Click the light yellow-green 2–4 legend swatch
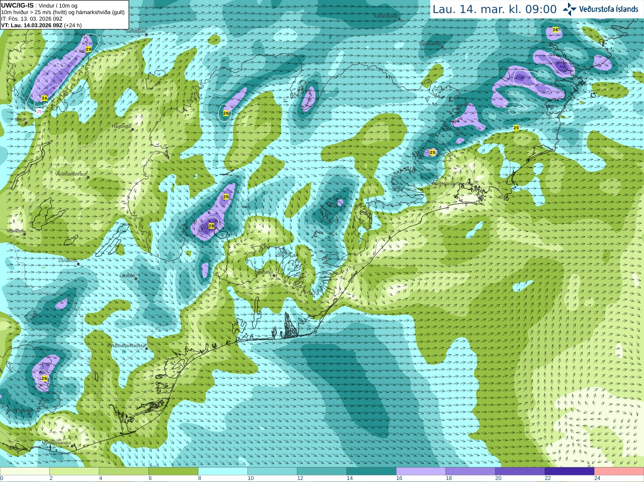This screenshot has height=482, width=644. (x=74, y=471)
